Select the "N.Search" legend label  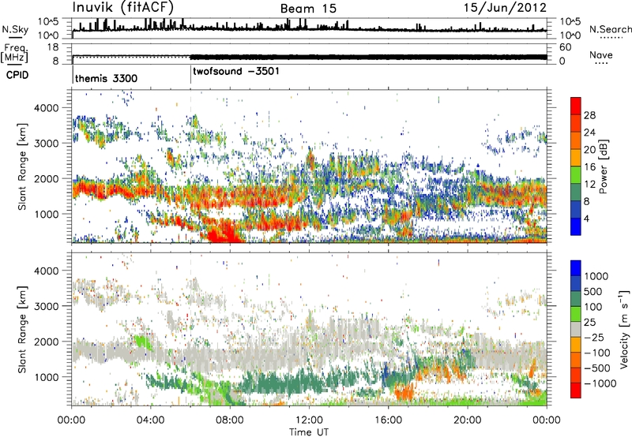[x=610, y=29]
